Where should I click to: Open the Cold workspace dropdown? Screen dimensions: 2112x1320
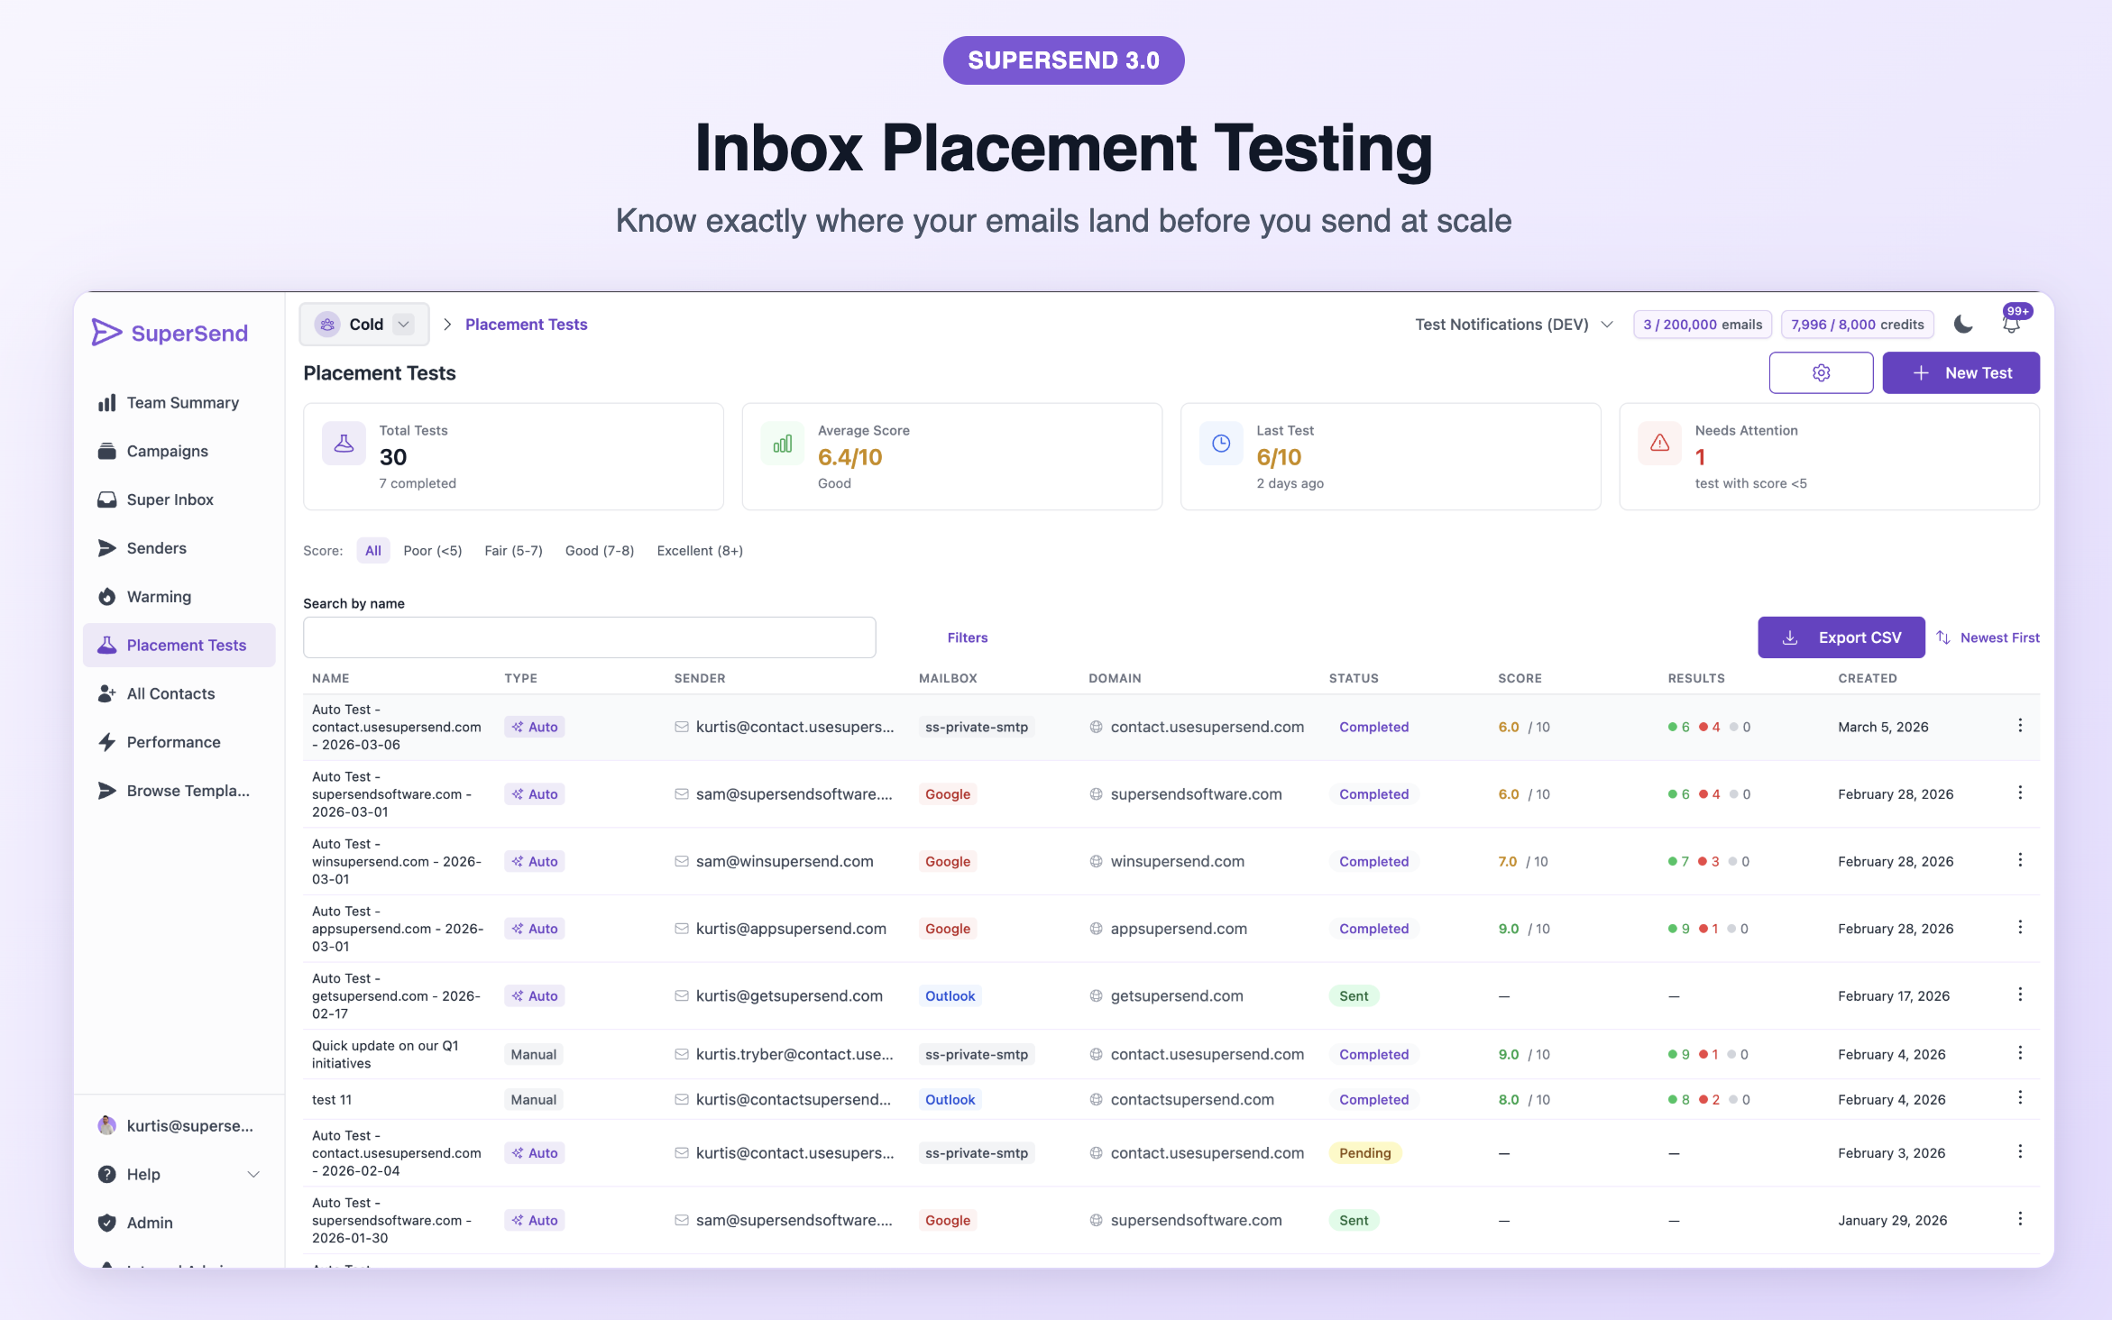364,324
